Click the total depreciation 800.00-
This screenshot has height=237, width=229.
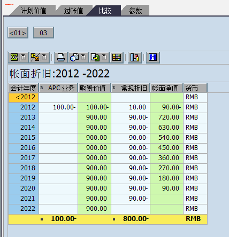click(135, 219)
